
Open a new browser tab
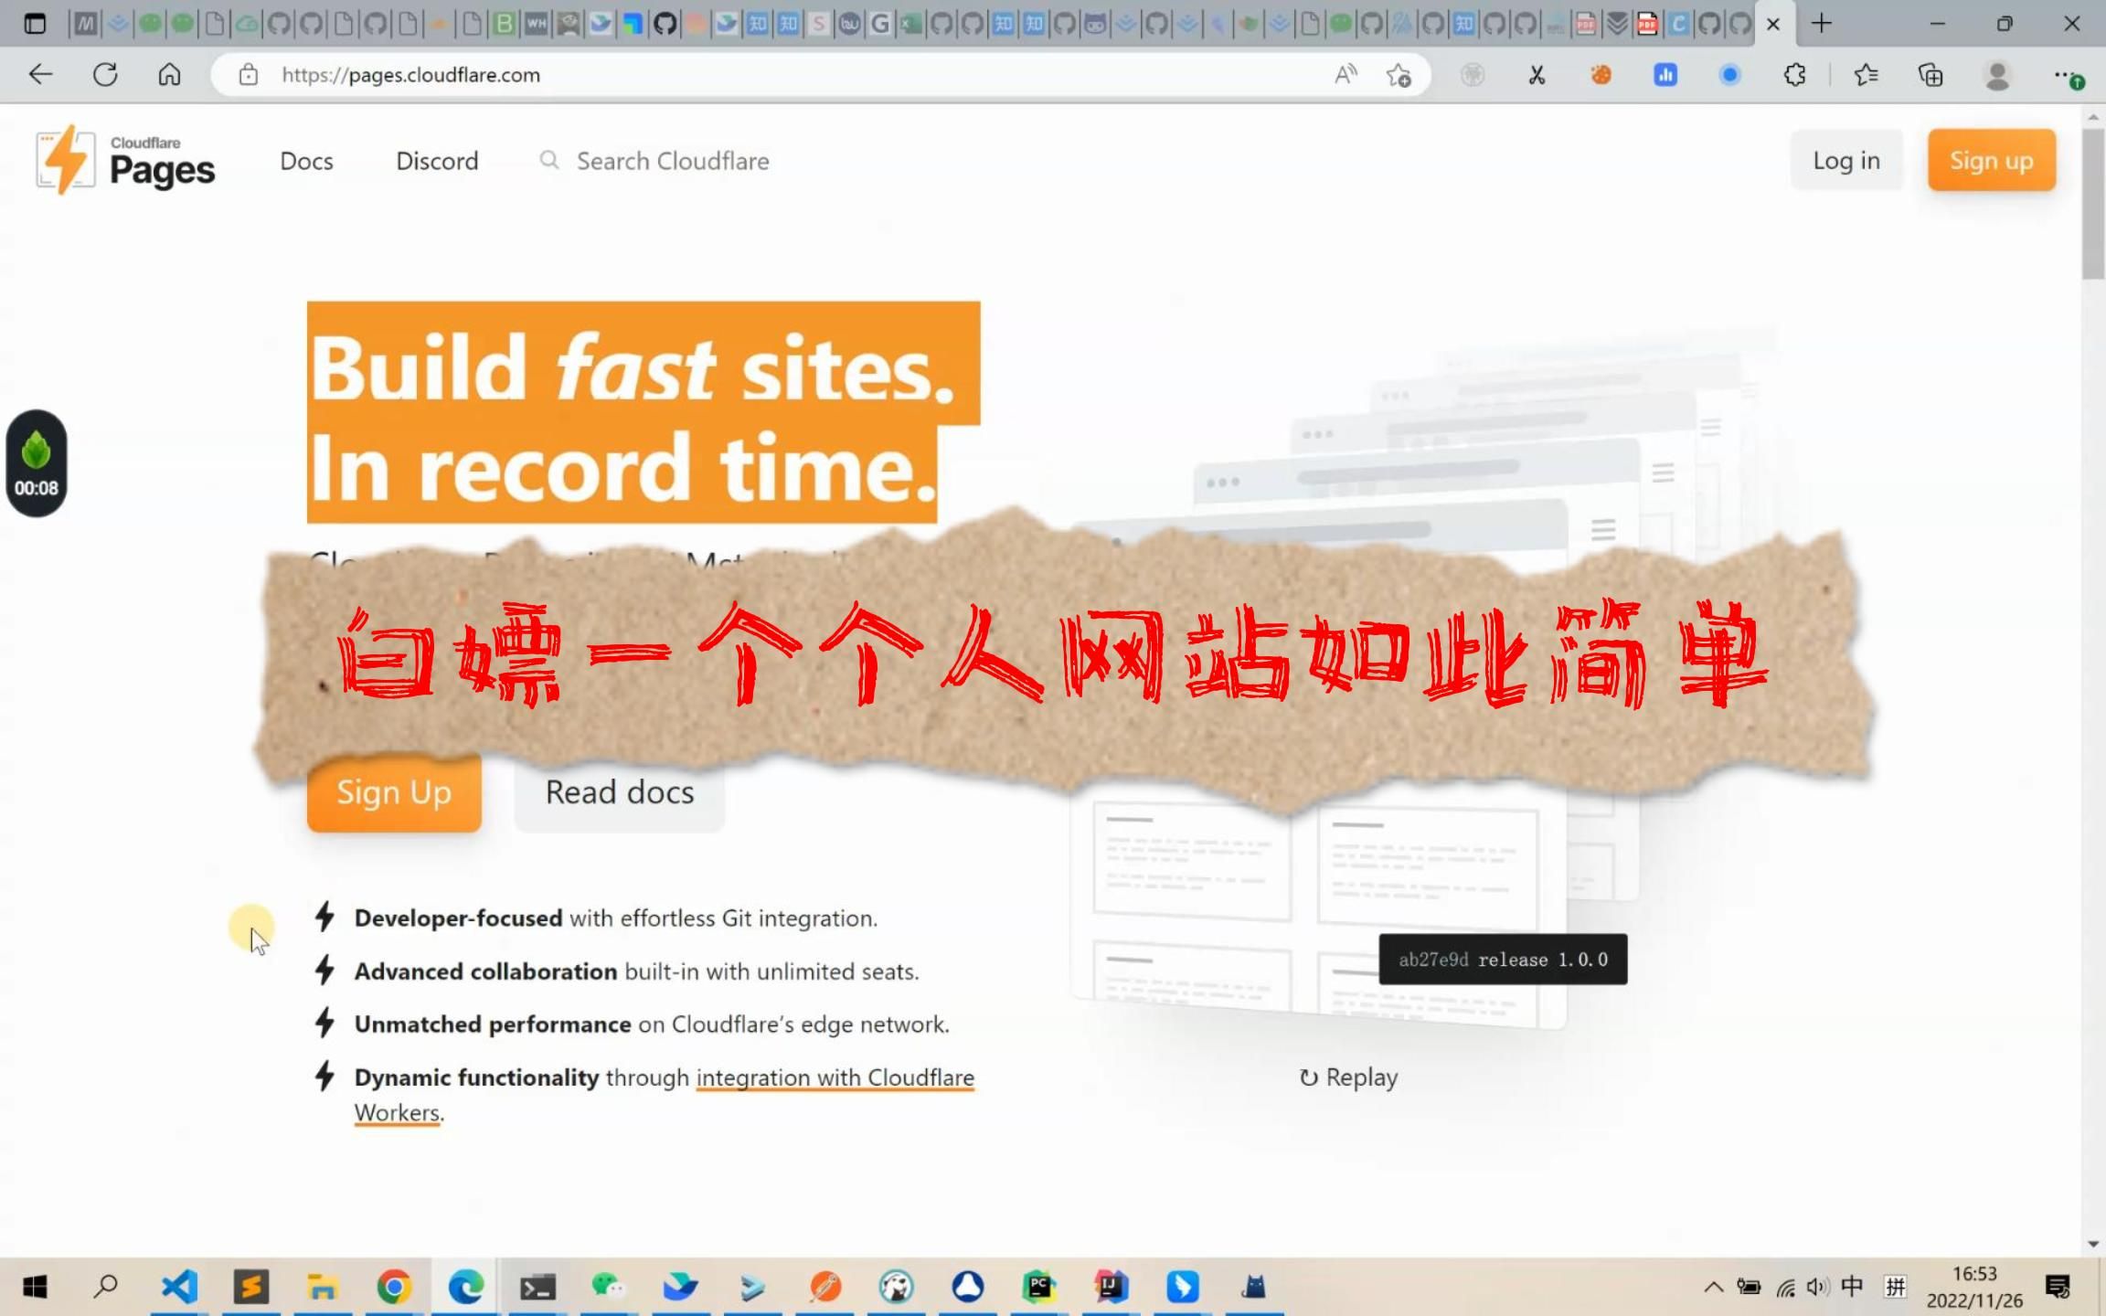point(1821,24)
